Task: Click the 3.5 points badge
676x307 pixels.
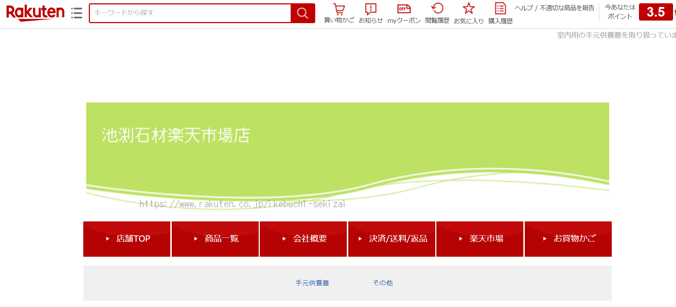Action: coord(656,12)
